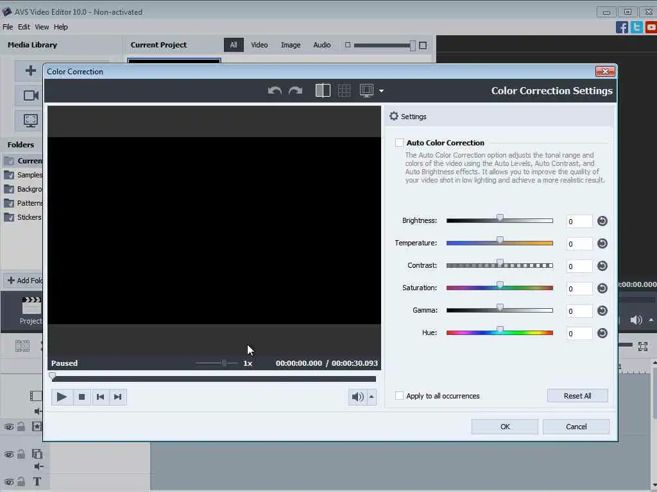Viewport: 657px width, 492px height.
Task: Adjust the Gamma slider handle
Action: [x=500, y=307]
